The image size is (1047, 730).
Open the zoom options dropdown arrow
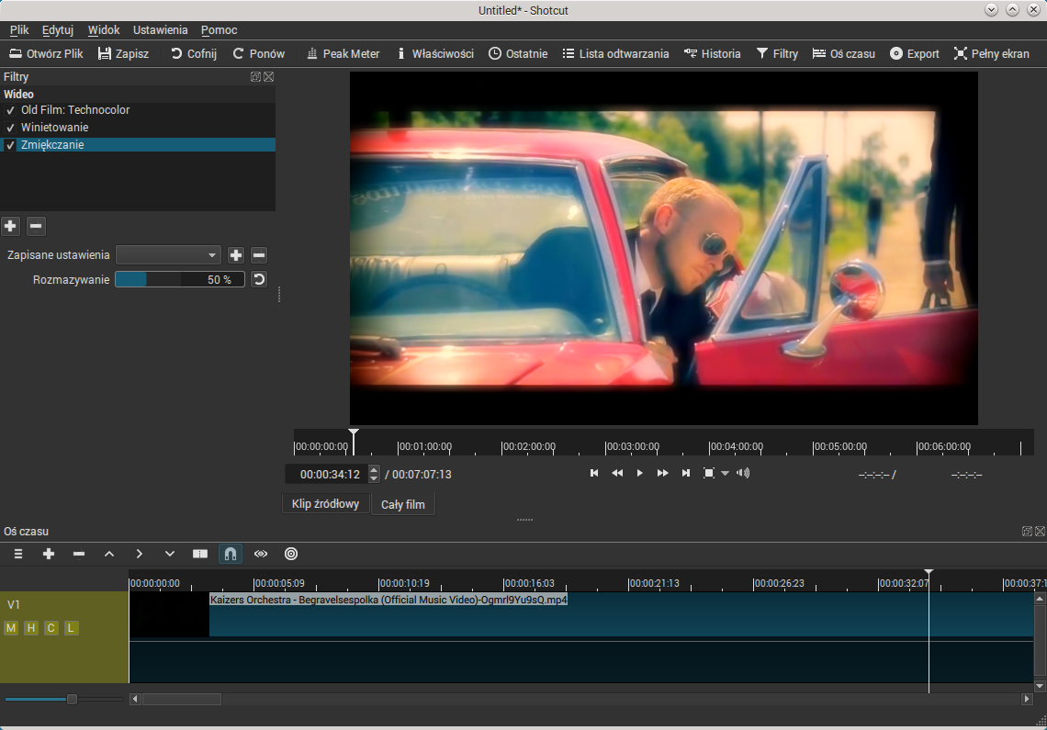[726, 473]
